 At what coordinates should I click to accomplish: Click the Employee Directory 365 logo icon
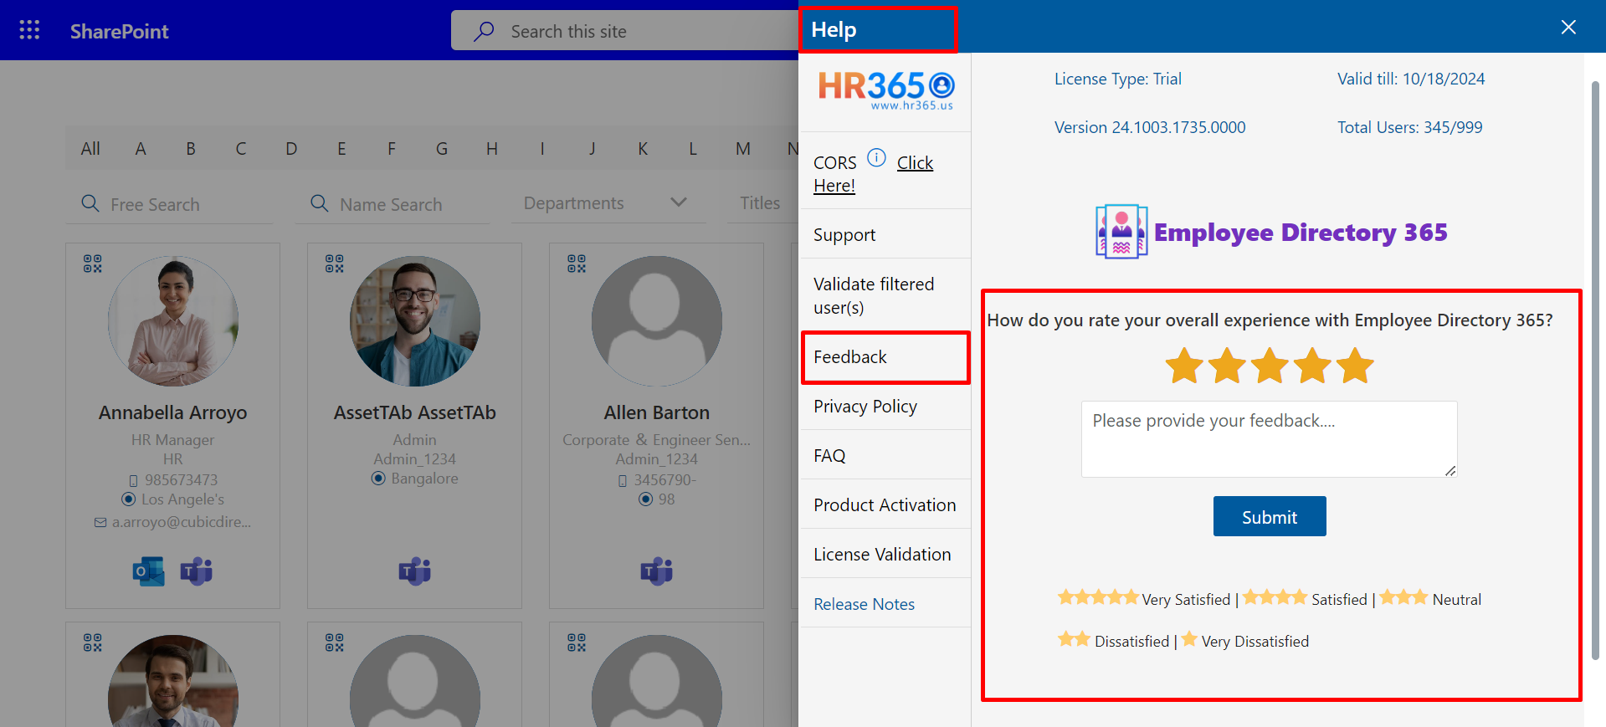(x=1121, y=232)
